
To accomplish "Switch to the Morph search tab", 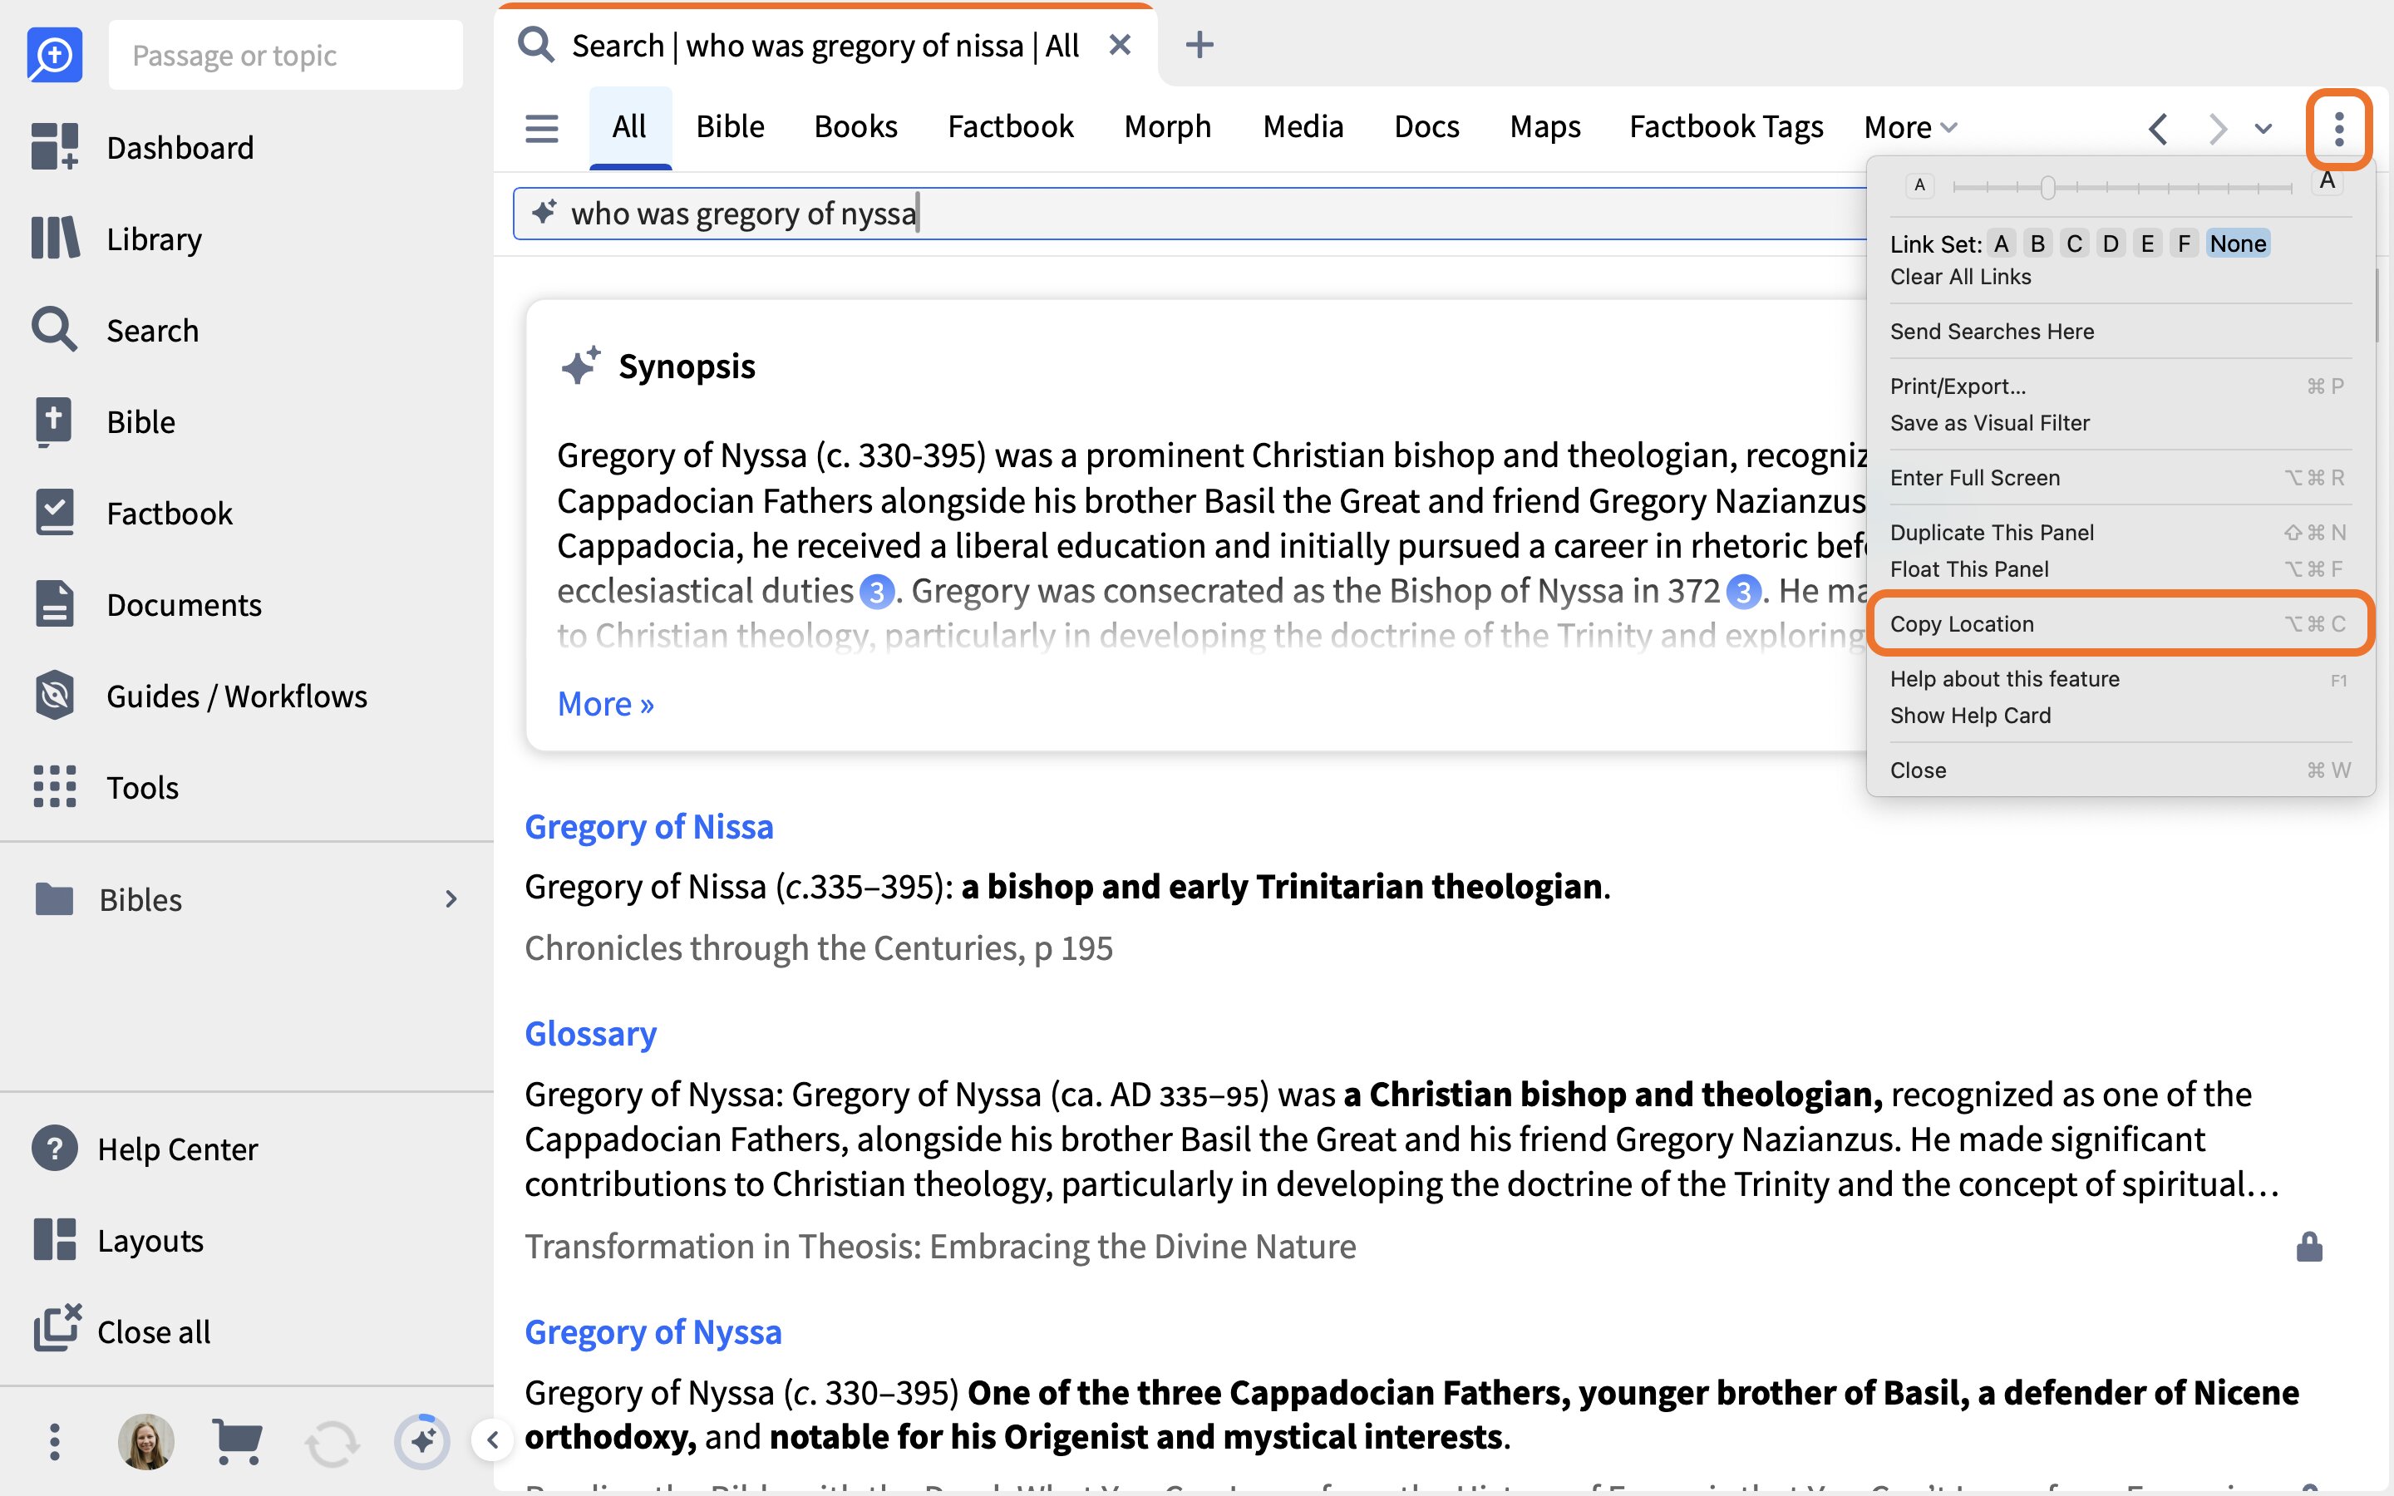I will pos(1167,126).
